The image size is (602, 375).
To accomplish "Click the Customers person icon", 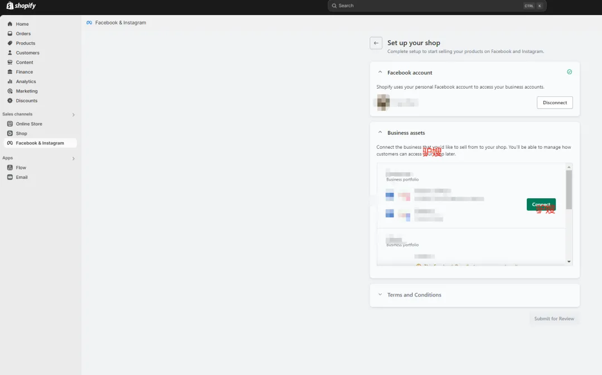I will click(10, 52).
